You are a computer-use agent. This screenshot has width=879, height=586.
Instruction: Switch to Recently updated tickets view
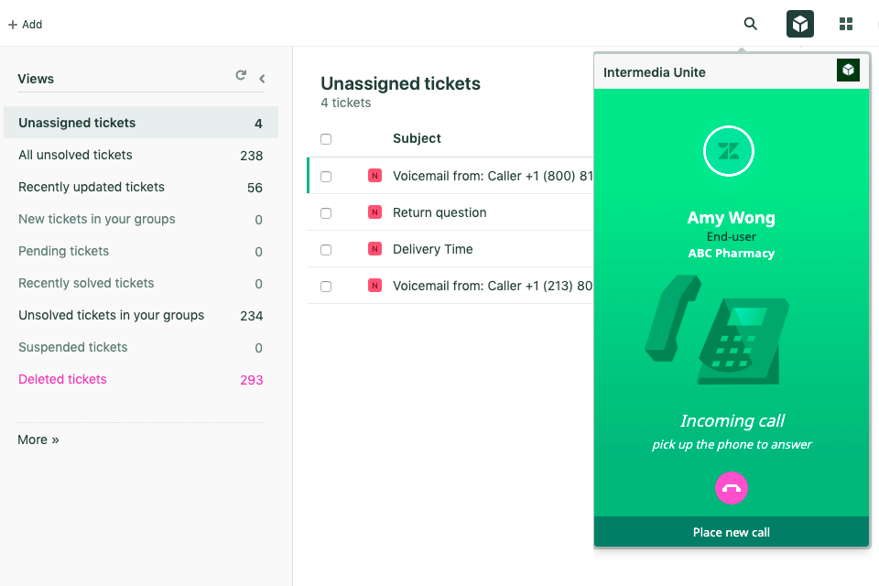[92, 187]
